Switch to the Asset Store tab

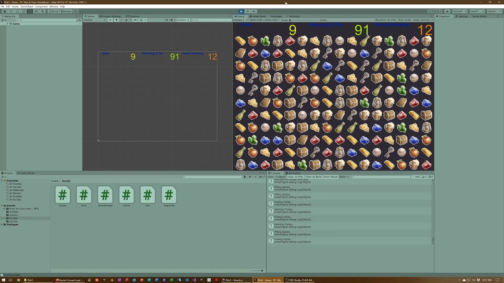pos(258,16)
